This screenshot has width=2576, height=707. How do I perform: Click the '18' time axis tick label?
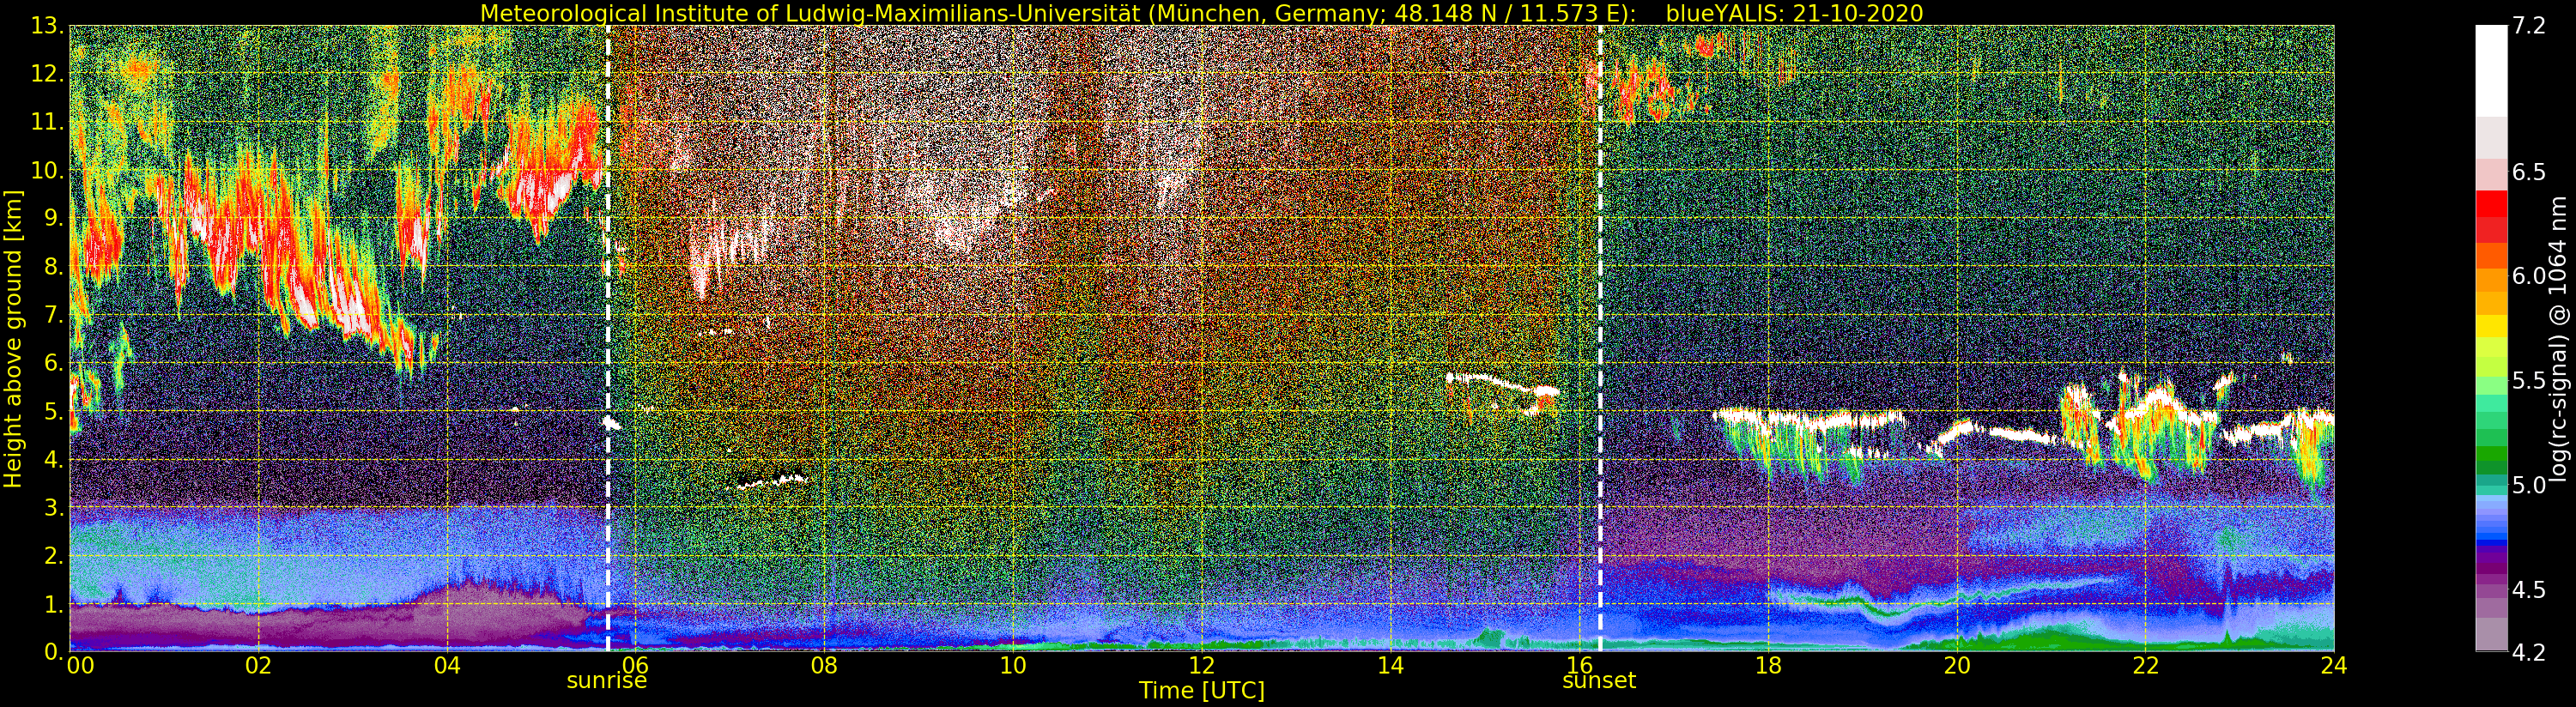coord(1768,665)
